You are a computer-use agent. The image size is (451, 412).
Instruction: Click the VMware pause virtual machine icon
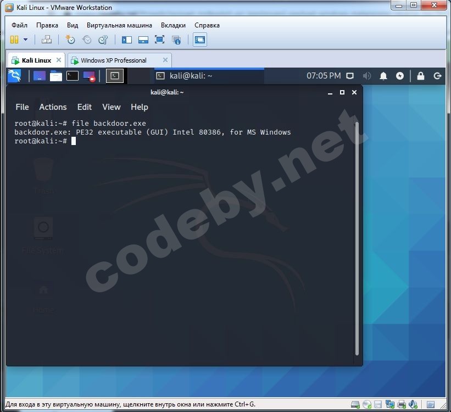coord(14,40)
